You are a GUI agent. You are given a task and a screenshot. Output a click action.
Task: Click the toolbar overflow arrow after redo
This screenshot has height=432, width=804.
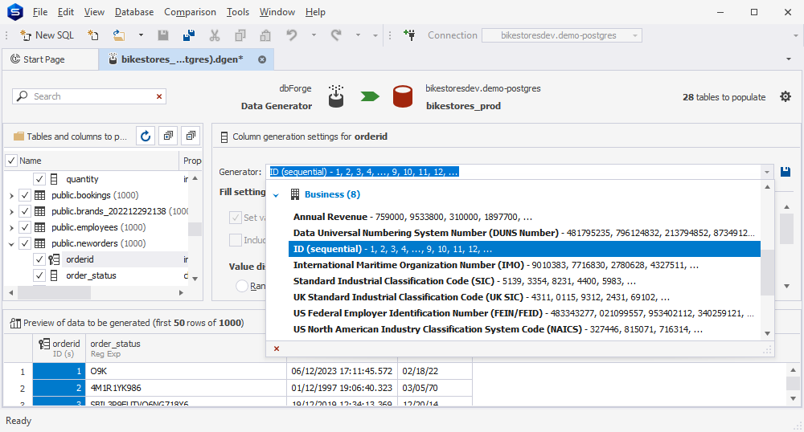tap(375, 35)
